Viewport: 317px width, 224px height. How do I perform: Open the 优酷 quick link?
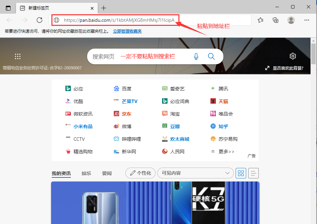coord(74,101)
